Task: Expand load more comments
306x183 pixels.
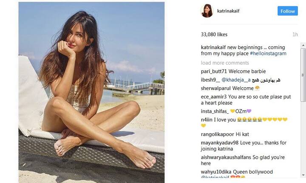Action: [x=225, y=63]
